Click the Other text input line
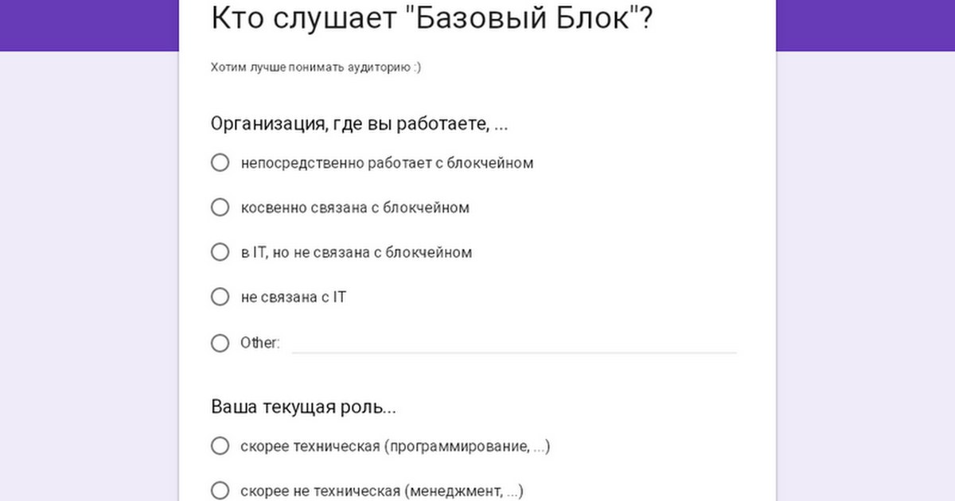 point(513,344)
